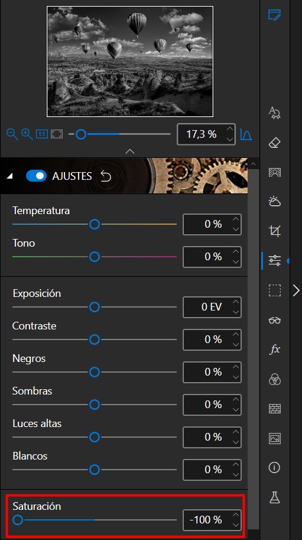Click the hot air balloons preview thumbnail
The width and height of the screenshot is (302, 540).
coord(130,62)
